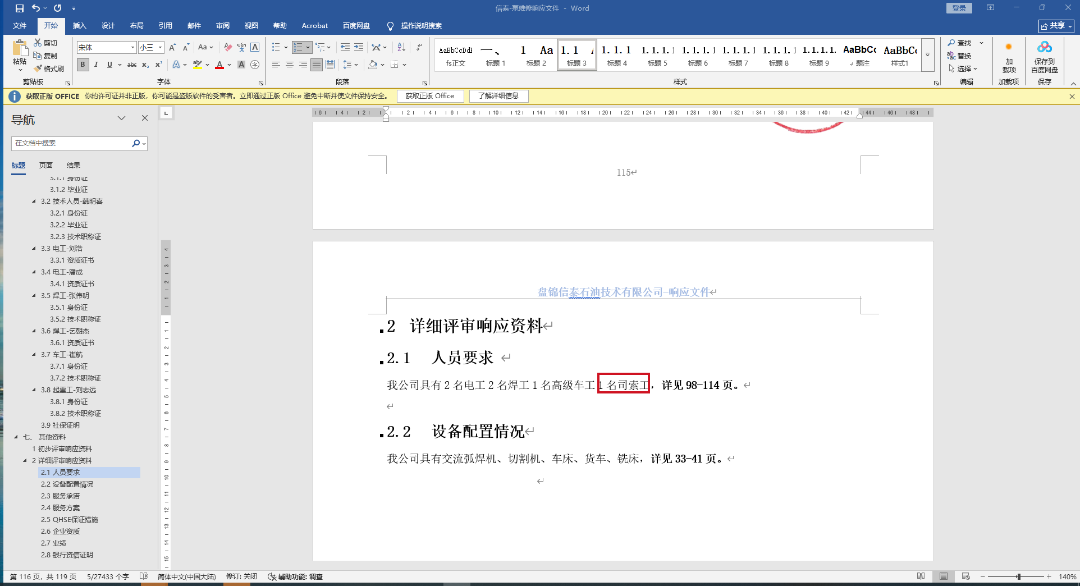Center align paragraph text
Image resolution: width=1080 pixels, height=586 pixels.
point(290,65)
